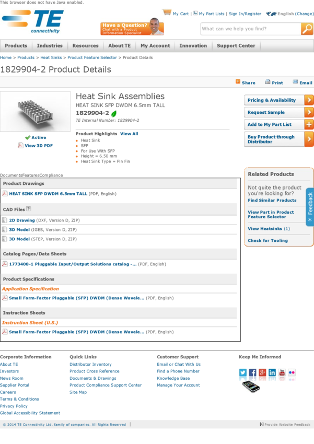
Task: Open the shopping cart icon
Action: click(x=167, y=13)
